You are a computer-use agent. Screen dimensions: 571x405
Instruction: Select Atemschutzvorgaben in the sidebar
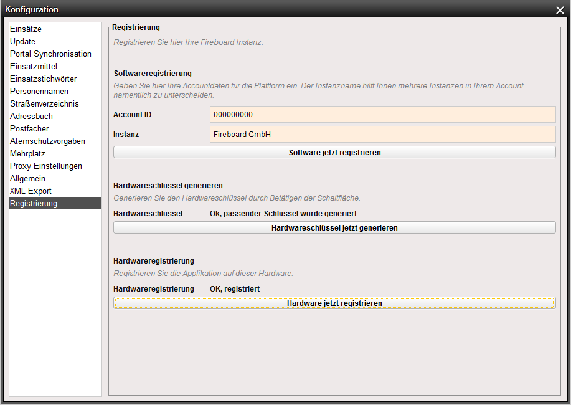click(47, 141)
